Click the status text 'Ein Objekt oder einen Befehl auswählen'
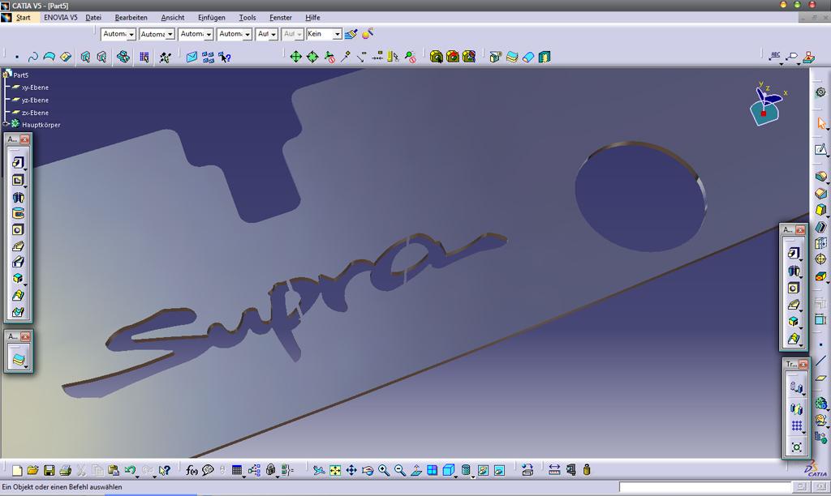Viewport: 831px width, 496px height. click(62, 487)
